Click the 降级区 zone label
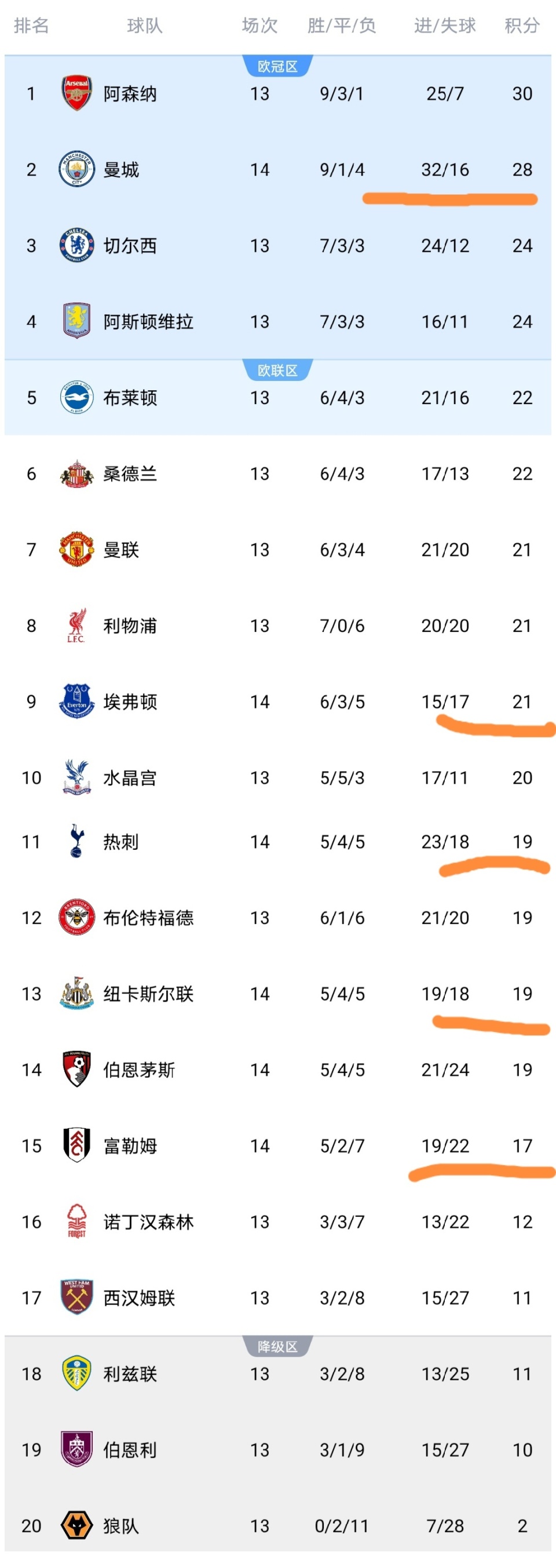Image resolution: width=556 pixels, height=1556 pixels. point(277,1346)
